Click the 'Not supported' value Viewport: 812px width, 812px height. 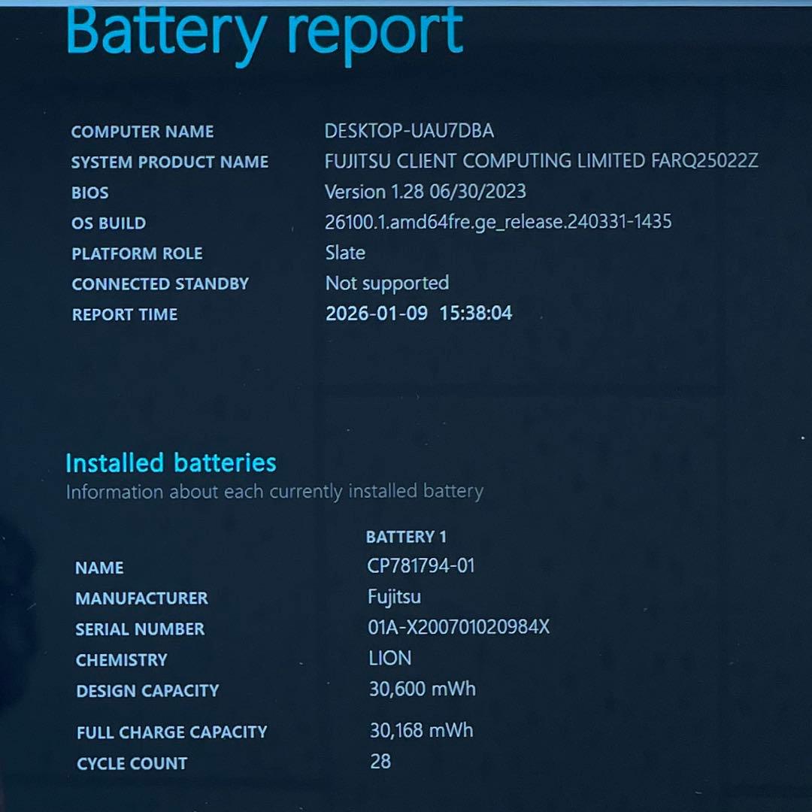(x=387, y=283)
